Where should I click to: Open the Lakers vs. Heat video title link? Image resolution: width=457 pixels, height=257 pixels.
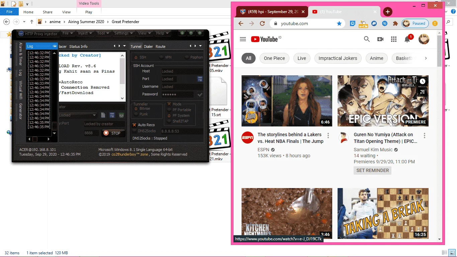coord(290,138)
